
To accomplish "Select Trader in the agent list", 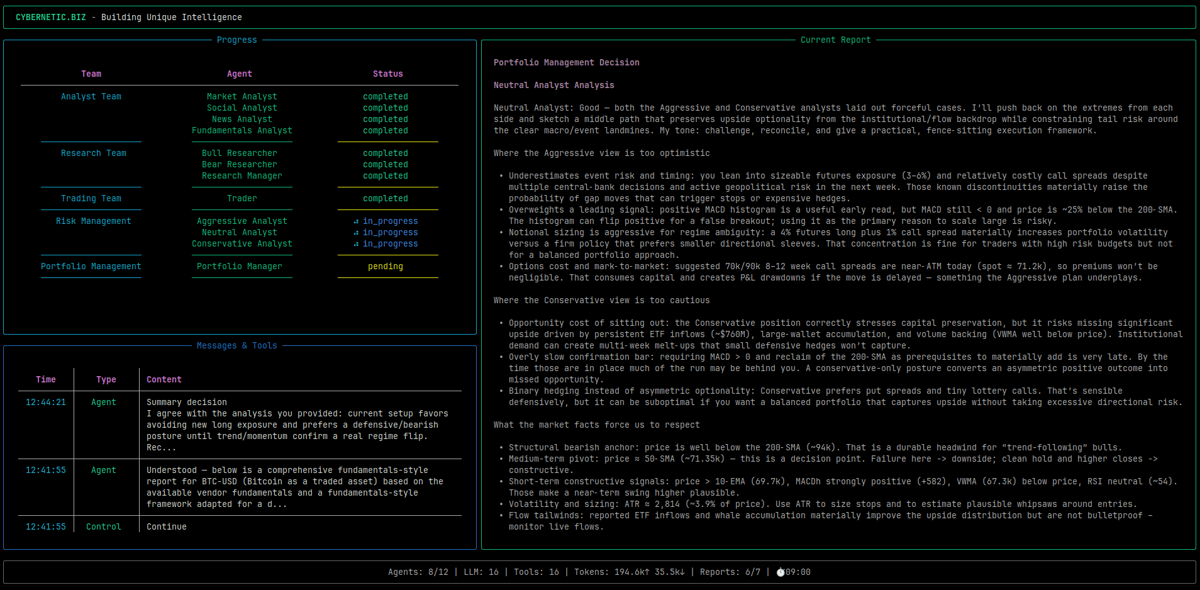I will click(x=242, y=199).
